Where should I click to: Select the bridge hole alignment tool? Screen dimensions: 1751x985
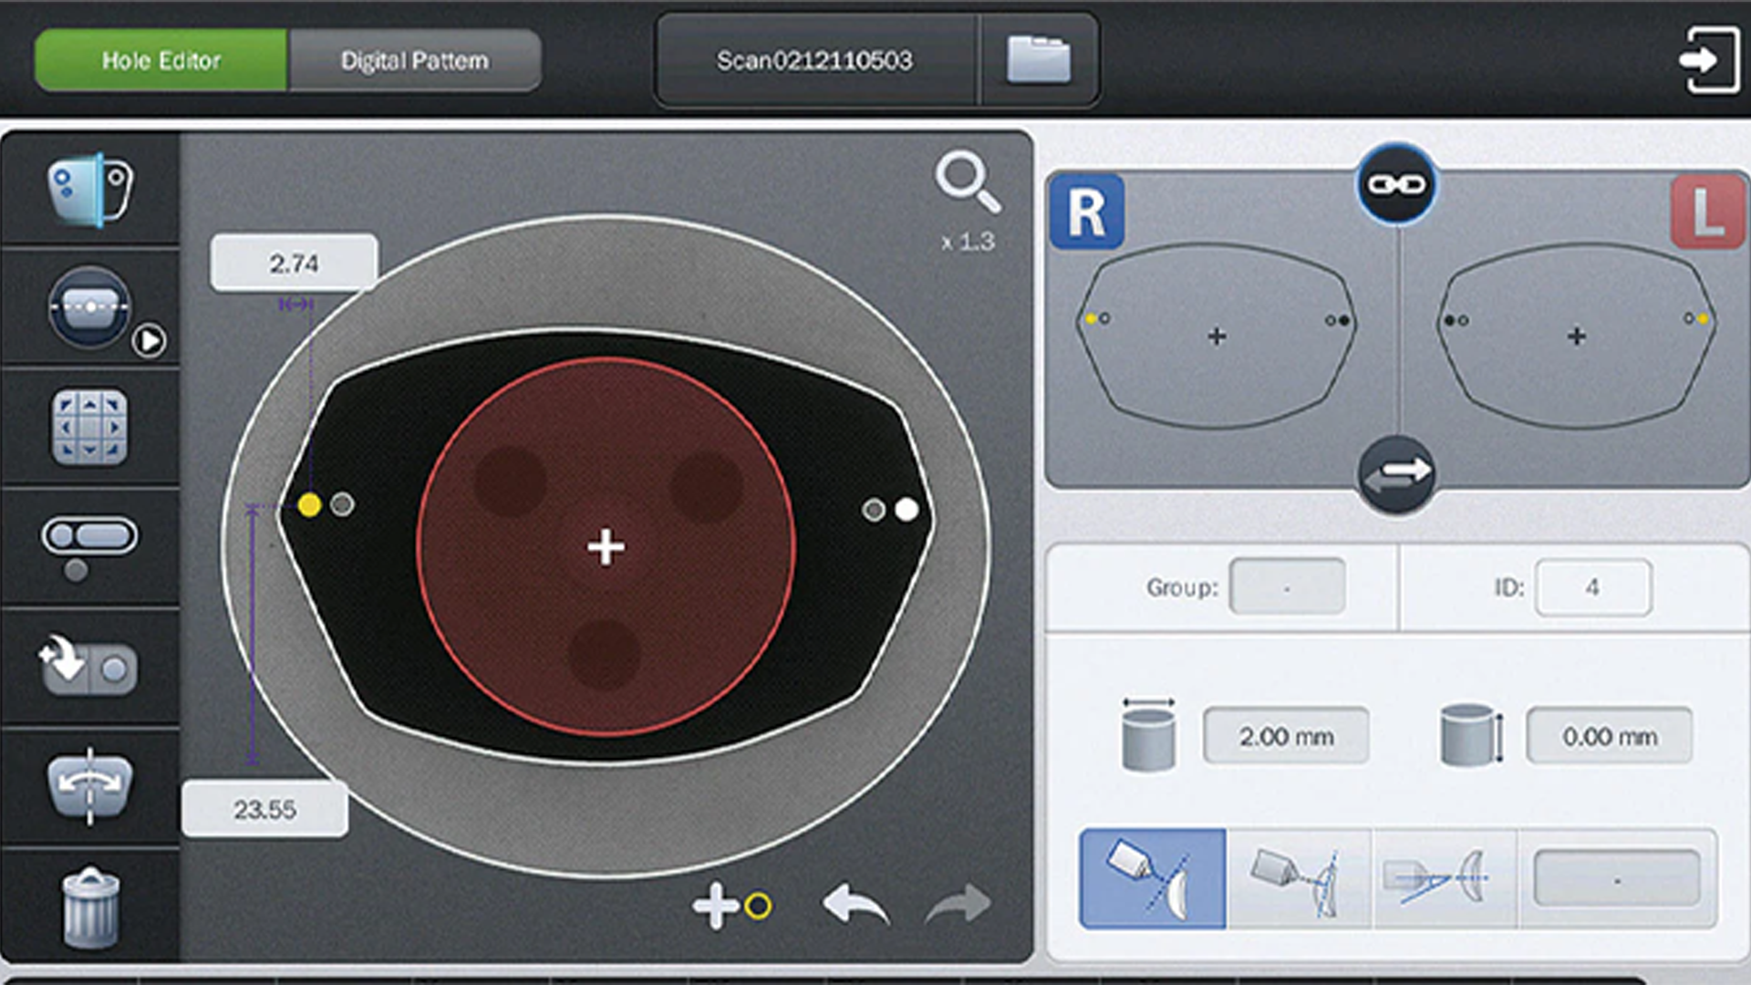coord(89,308)
